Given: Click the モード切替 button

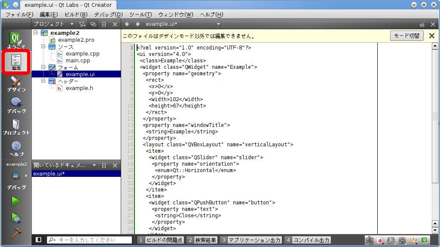Looking at the screenshot, I should pos(406,36).
